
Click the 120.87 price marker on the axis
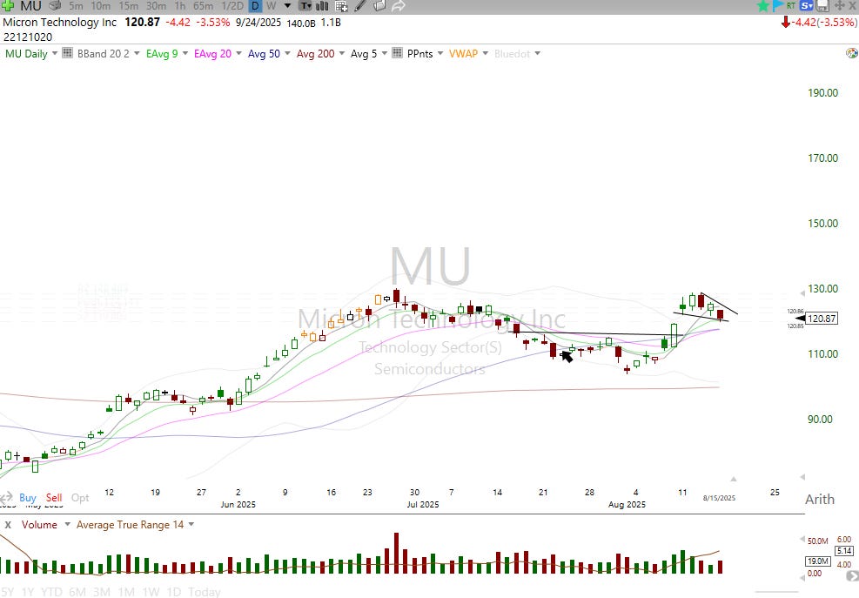click(821, 319)
